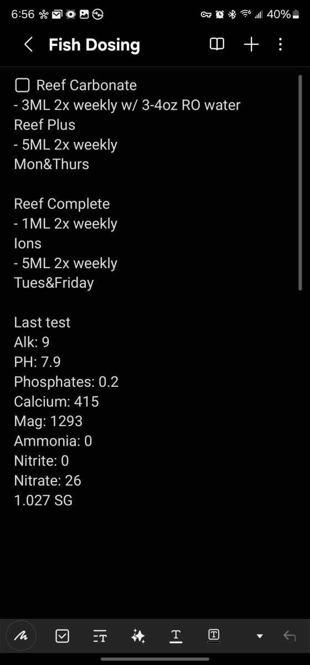Tap the plus icon to add content

point(251,45)
